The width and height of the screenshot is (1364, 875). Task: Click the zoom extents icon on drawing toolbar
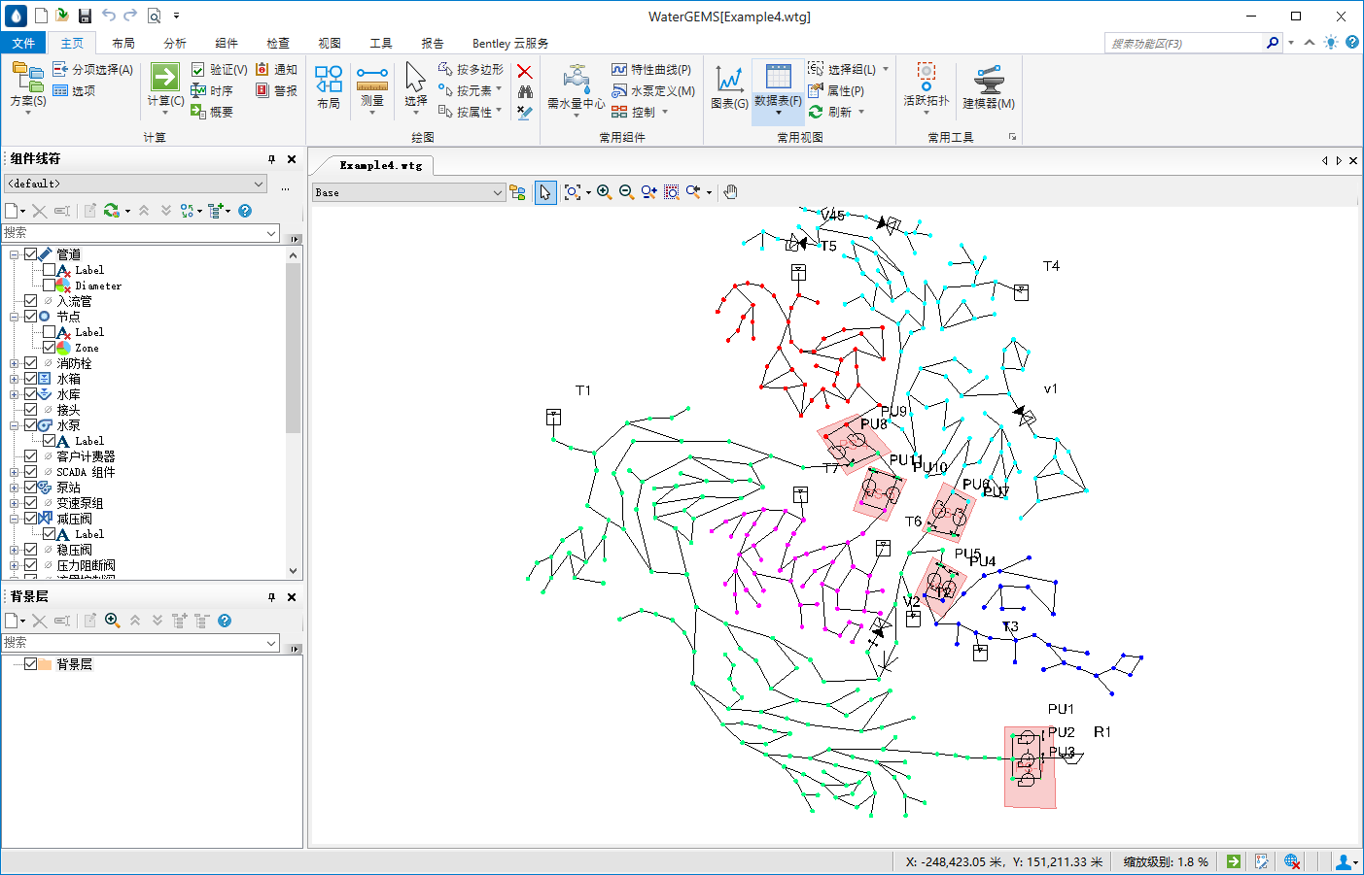click(x=573, y=192)
